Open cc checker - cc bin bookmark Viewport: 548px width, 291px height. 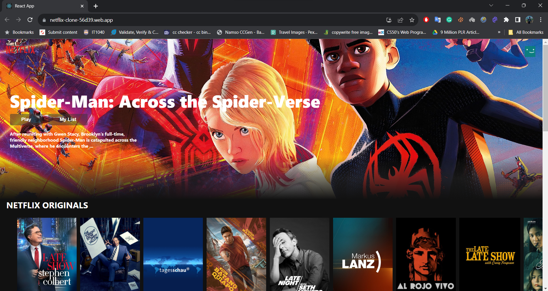(187, 32)
